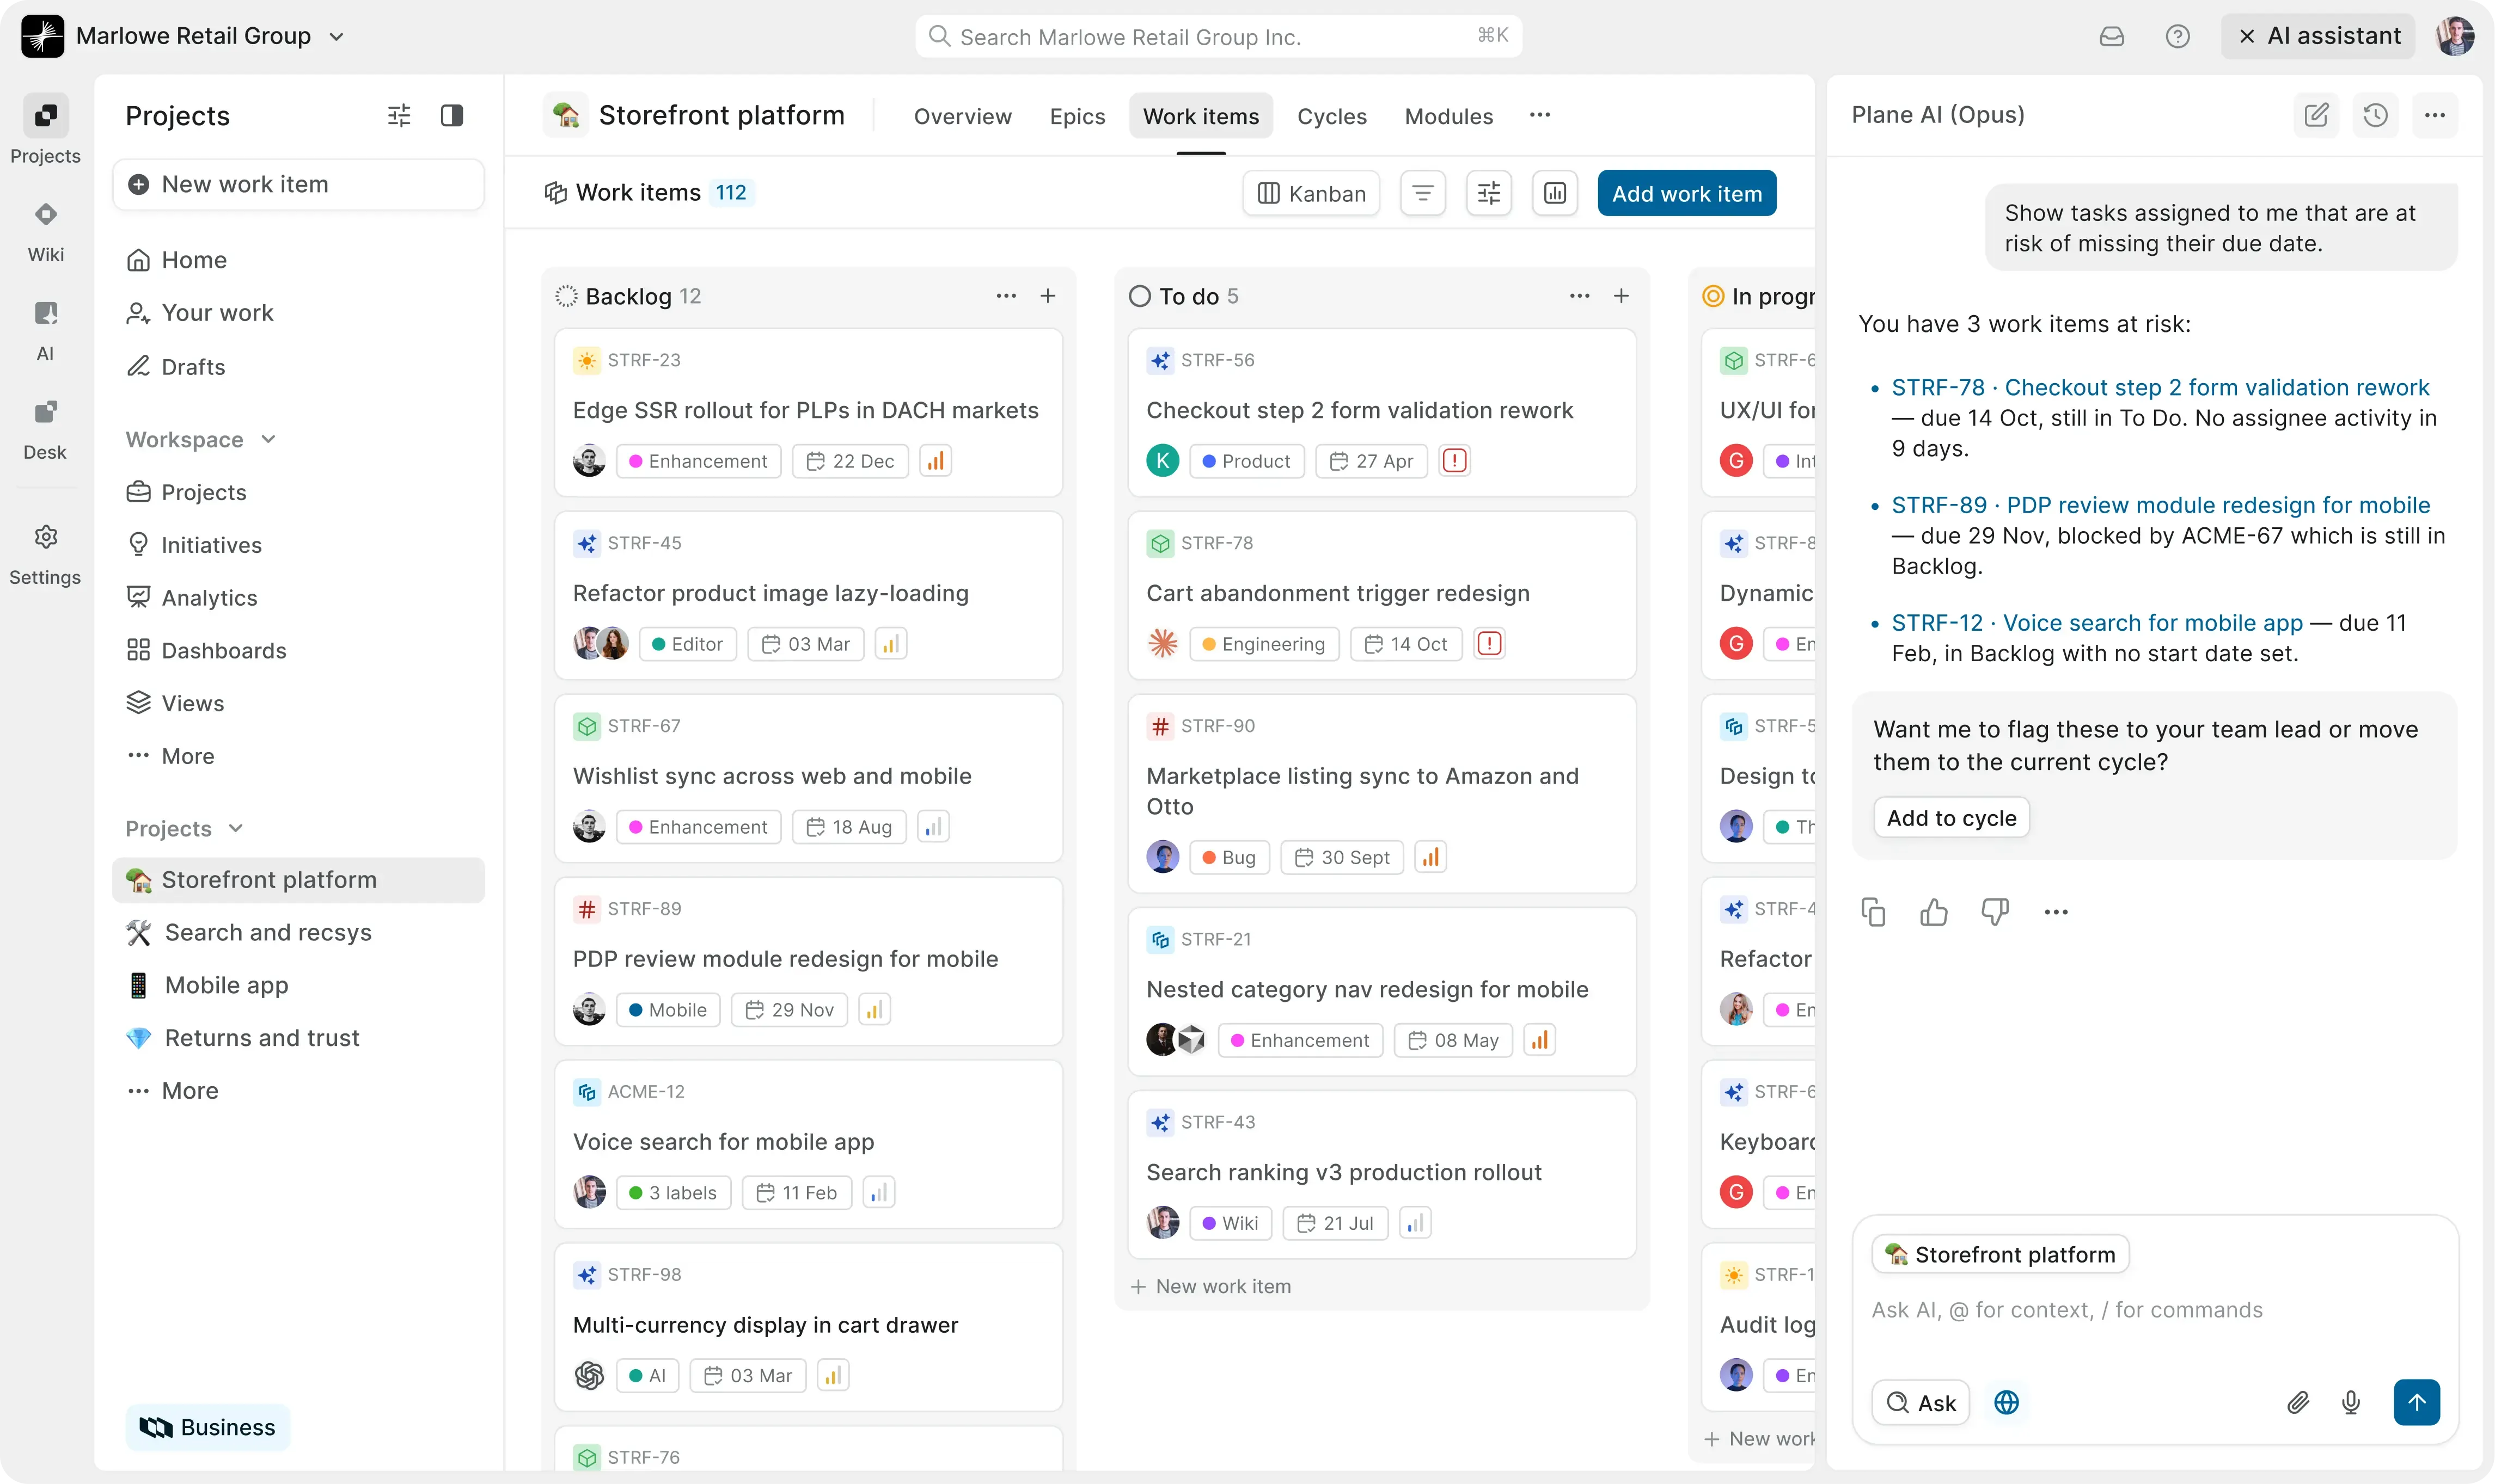Open the display properties sliders icon

(1489, 193)
